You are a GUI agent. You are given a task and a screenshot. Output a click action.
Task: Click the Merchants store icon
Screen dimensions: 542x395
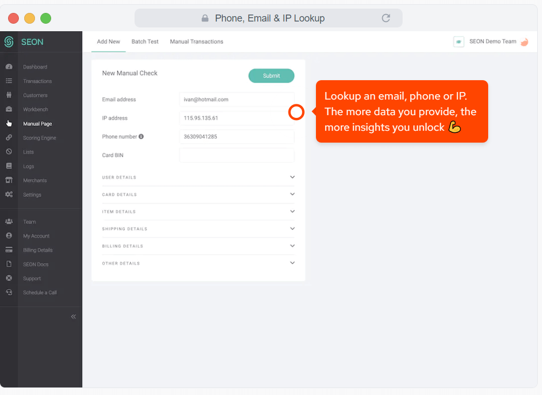click(x=9, y=180)
